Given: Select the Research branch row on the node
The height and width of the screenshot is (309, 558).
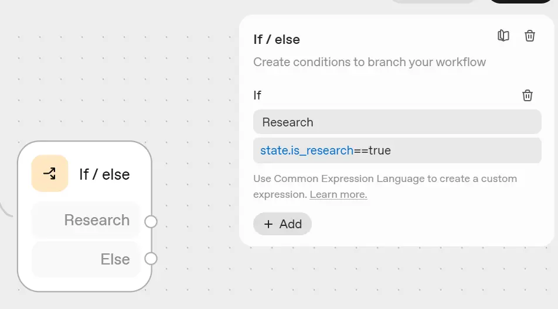Looking at the screenshot, I should (x=86, y=220).
